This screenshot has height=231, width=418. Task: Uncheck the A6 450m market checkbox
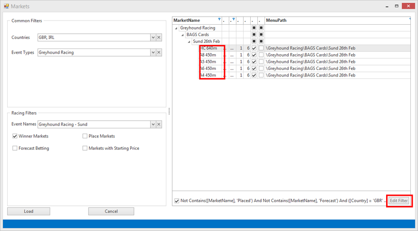(254, 68)
